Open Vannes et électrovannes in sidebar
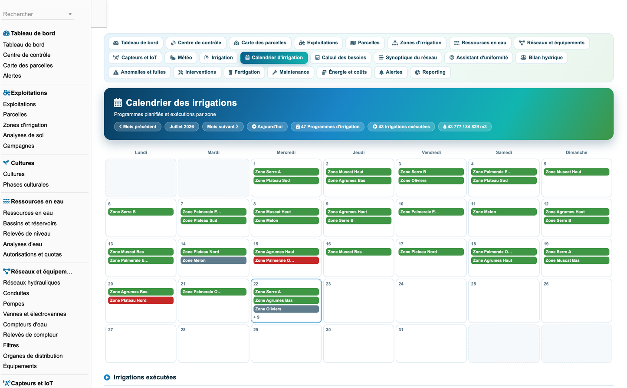This screenshot has width=627, height=388. click(35, 314)
